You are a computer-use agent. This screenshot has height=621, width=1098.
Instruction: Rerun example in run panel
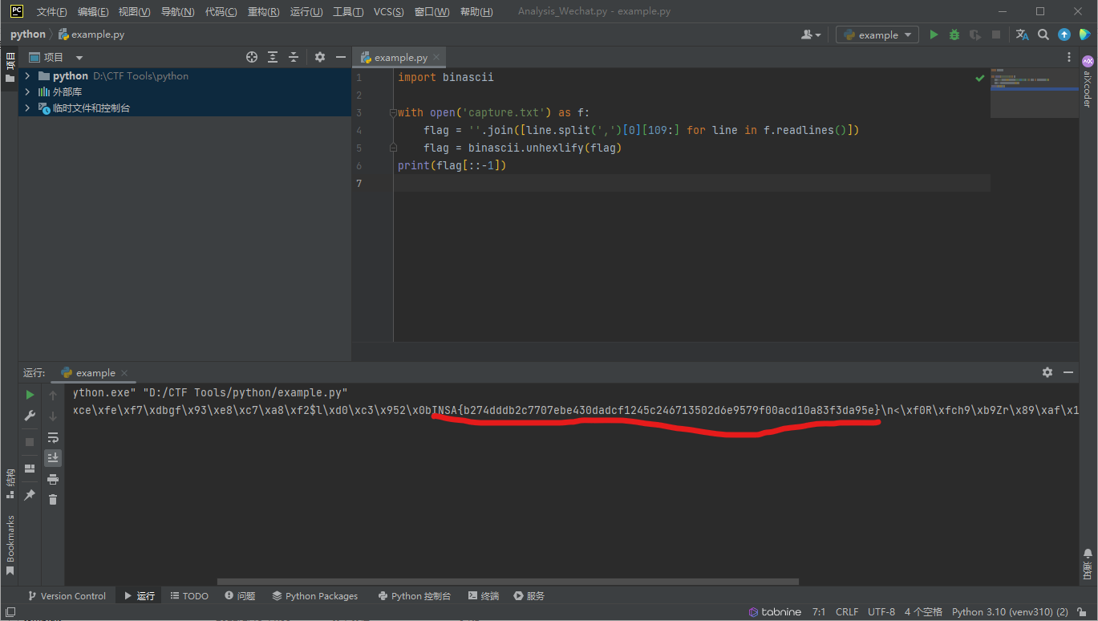(30, 395)
